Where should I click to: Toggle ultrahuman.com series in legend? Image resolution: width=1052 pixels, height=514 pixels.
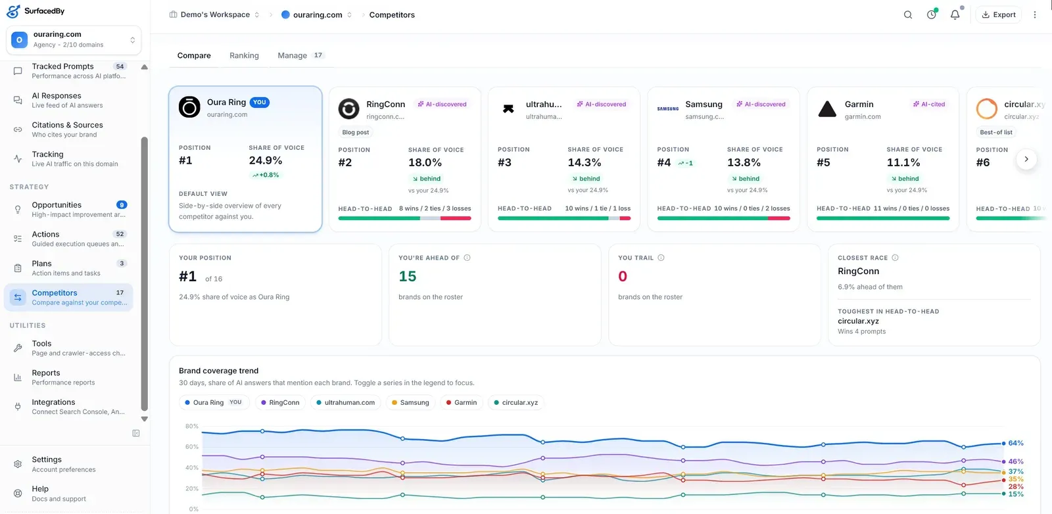coord(346,402)
